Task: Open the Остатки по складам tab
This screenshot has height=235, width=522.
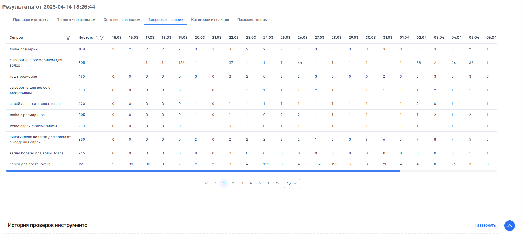Action: pos(122,20)
